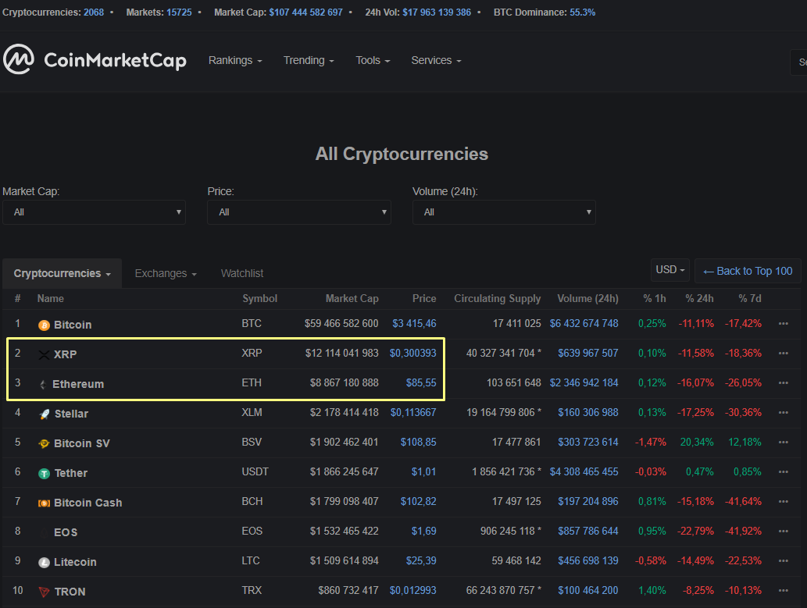Open the Rankings menu

234,60
